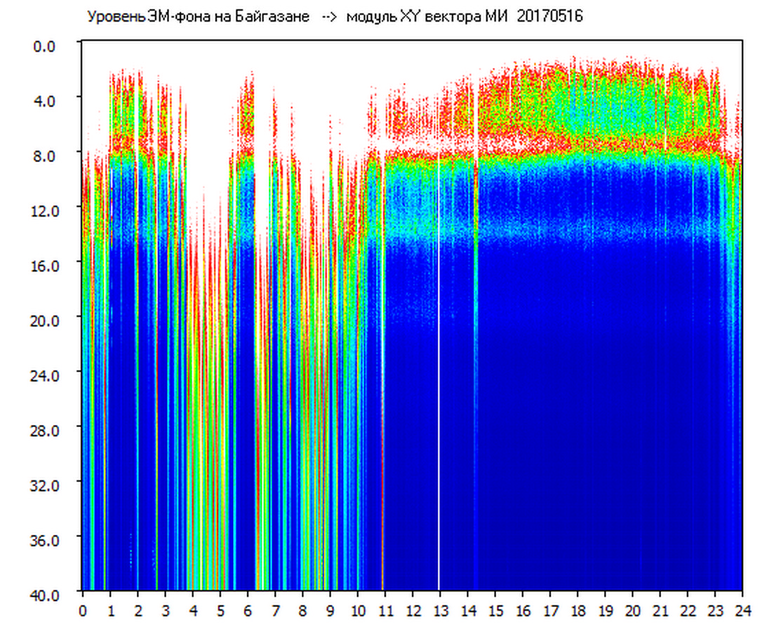Select hour 0 label on the time axis

pyautogui.click(x=83, y=610)
